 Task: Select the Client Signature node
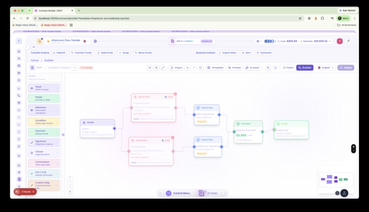206,115
